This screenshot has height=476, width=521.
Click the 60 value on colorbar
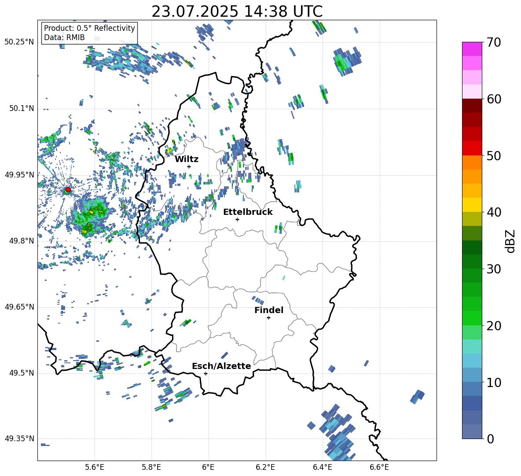tap(494, 99)
